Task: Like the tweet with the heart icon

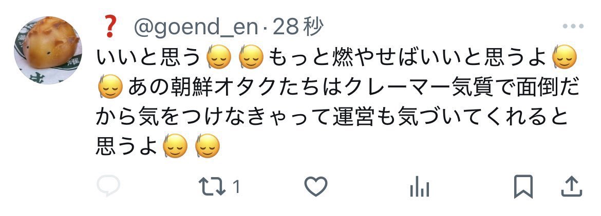Action: coord(316,187)
